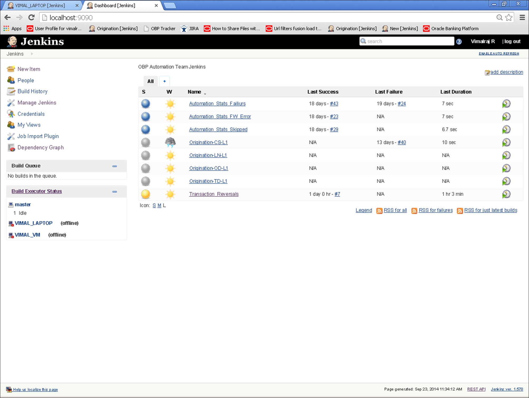Schedule a build for Transaction_Reversals
The image size is (529, 398).
506,194
